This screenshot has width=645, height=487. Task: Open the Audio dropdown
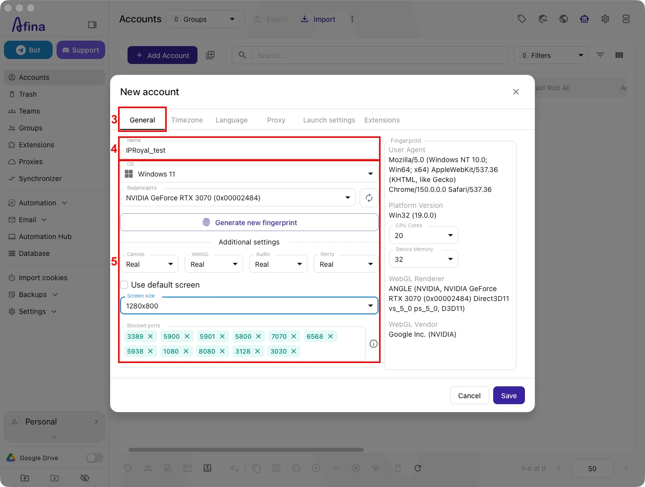pyautogui.click(x=278, y=264)
